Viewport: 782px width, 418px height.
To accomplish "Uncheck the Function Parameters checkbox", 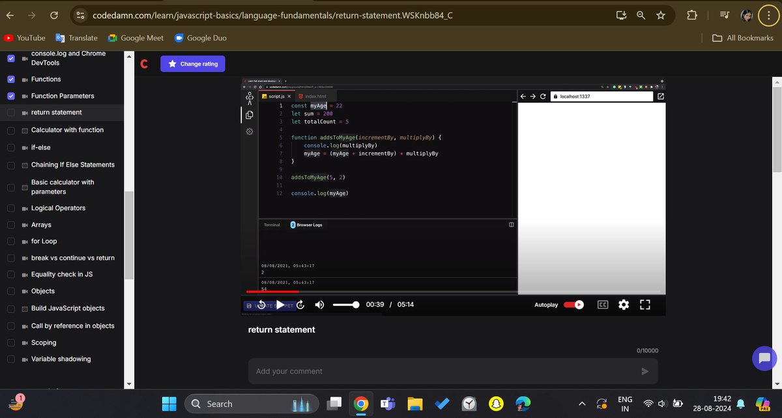I will pos(10,96).
